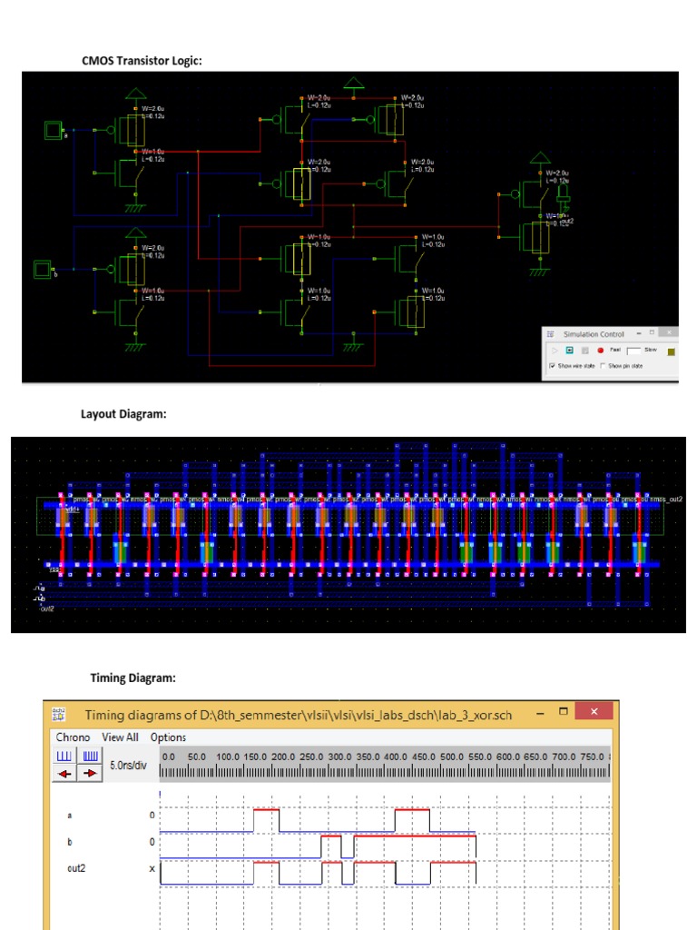The height and width of the screenshot is (930, 697).
Task: Enable Show pin state checkbox
Action: pos(603,366)
